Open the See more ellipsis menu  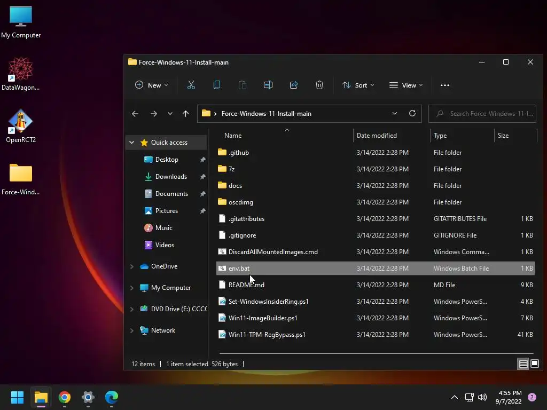[445, 85]
